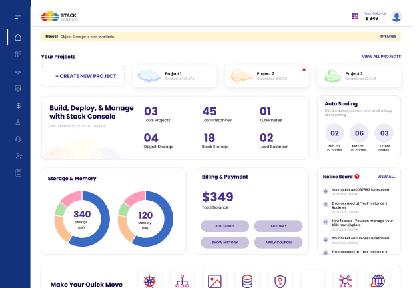Click the Kubernetes helm quick move icon
419x288 pixels.
pyautogui.click(x=150, y=281)
